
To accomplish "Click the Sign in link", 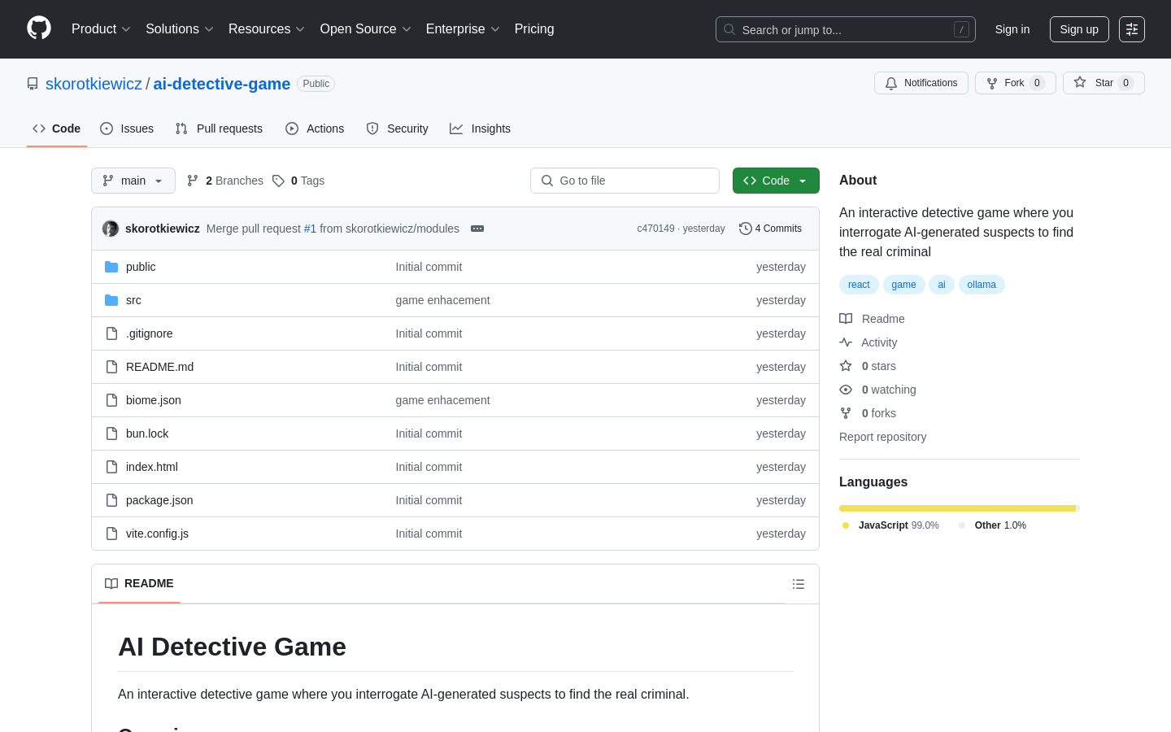I will (1012, 29).
